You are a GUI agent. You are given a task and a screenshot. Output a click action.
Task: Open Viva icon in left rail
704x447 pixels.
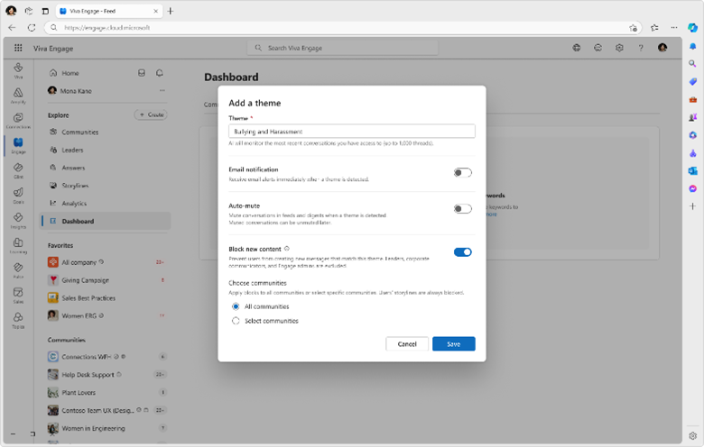[18, 70]
